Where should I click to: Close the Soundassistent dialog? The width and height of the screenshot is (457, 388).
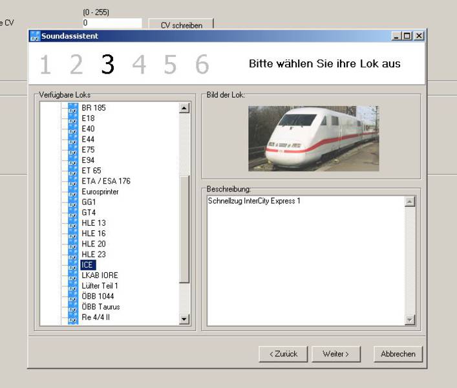pyautogui.click(x=419, y=36)
